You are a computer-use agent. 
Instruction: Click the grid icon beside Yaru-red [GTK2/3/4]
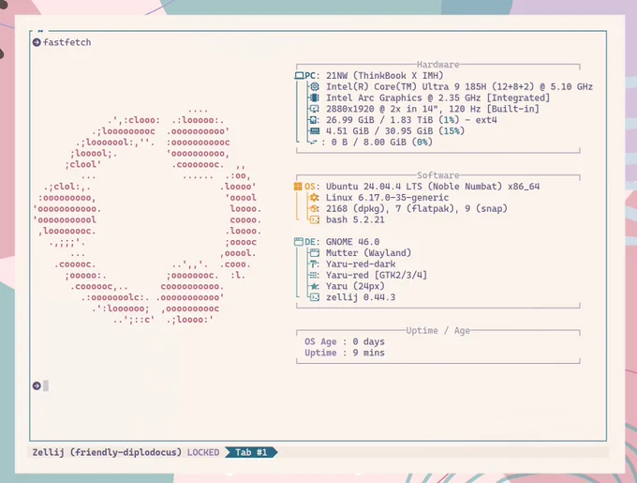[314, 275]
